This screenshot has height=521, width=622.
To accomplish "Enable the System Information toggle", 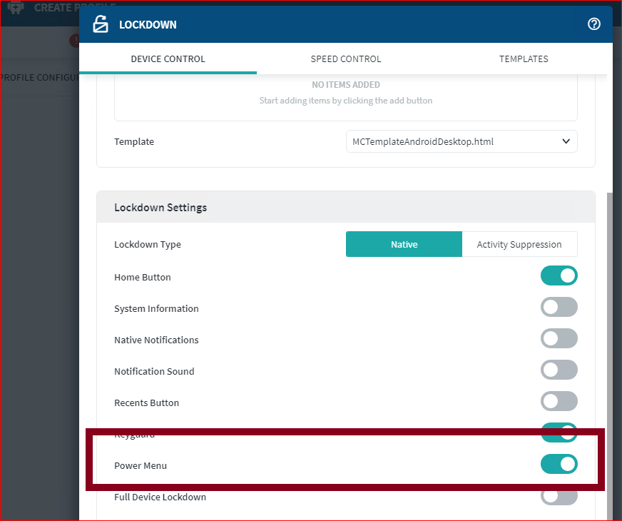I will (x=559, y=308).
